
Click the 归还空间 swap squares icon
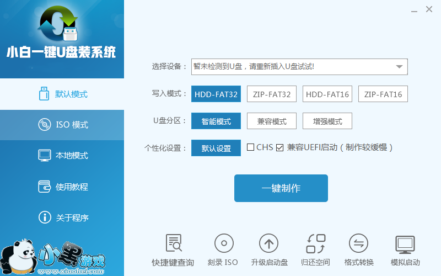(x=315, y=243)
